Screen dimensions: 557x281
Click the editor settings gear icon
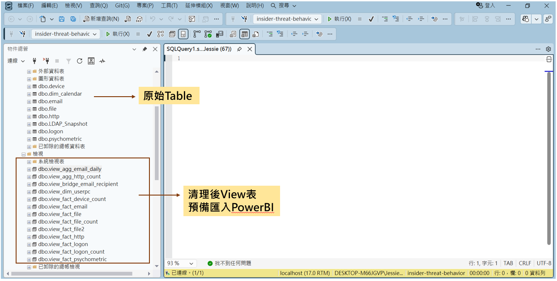(x=548, y=49)
